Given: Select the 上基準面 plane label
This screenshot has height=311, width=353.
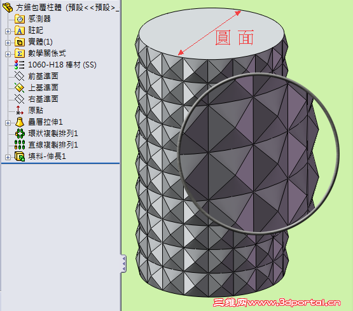Looking at the screenshot, I should coord(43,88).
